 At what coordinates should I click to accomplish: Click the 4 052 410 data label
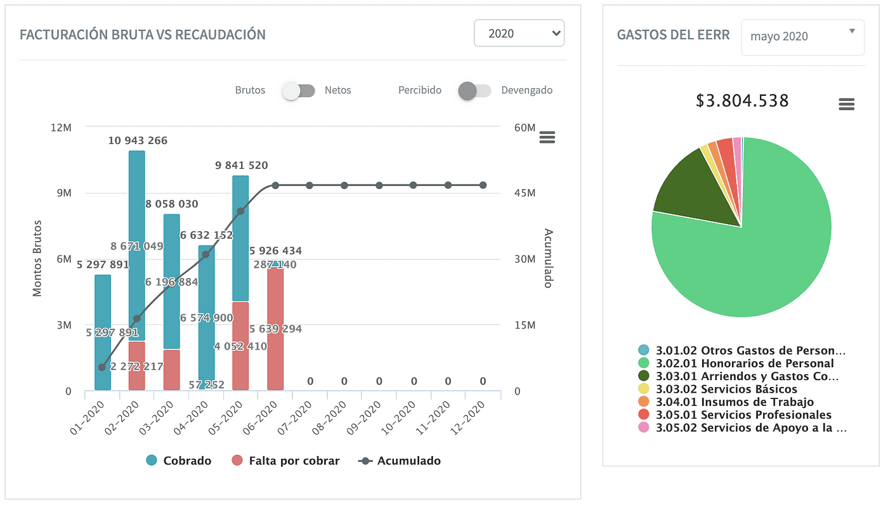(240, 346)
